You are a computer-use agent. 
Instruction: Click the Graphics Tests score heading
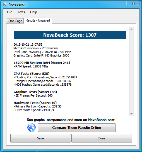35,92
